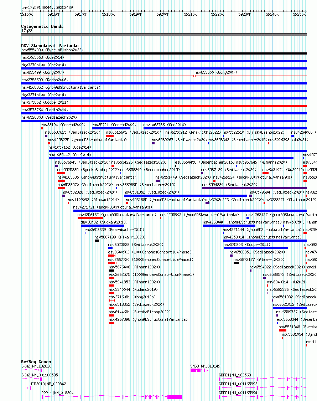Click esv3640902 (1000GenomesConsortiumPhase3) label
The height and width of the screenshot is (401, 317).
[151, 252]
